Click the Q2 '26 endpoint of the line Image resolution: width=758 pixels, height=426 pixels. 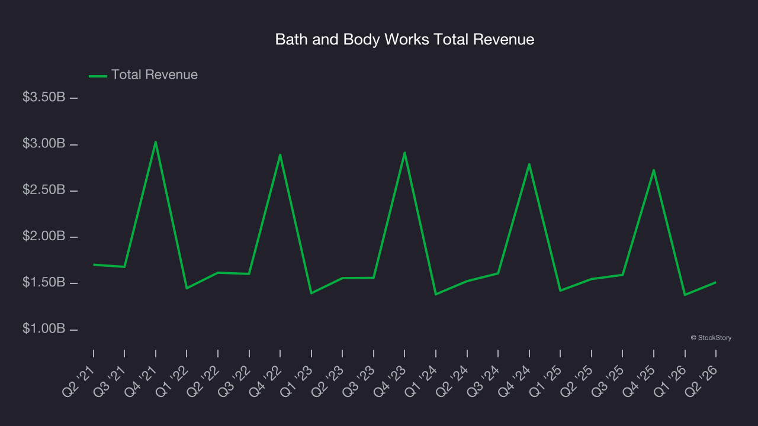coord(715,282)
